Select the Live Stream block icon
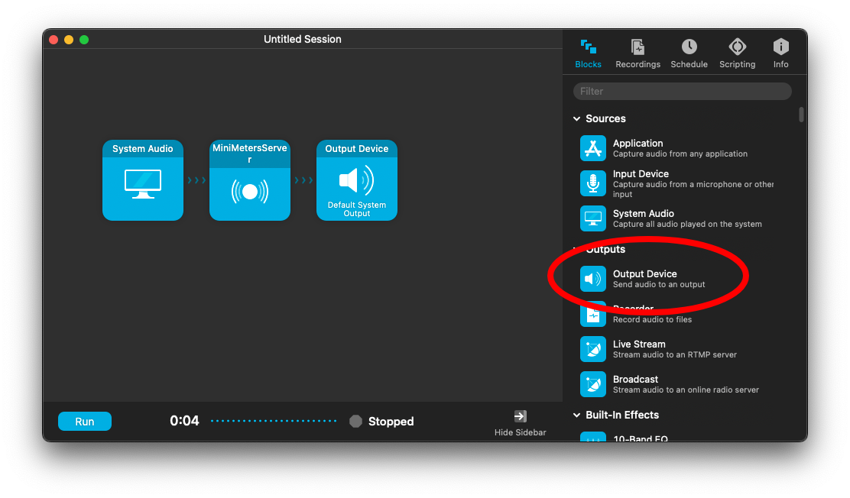 click(593, 349)
